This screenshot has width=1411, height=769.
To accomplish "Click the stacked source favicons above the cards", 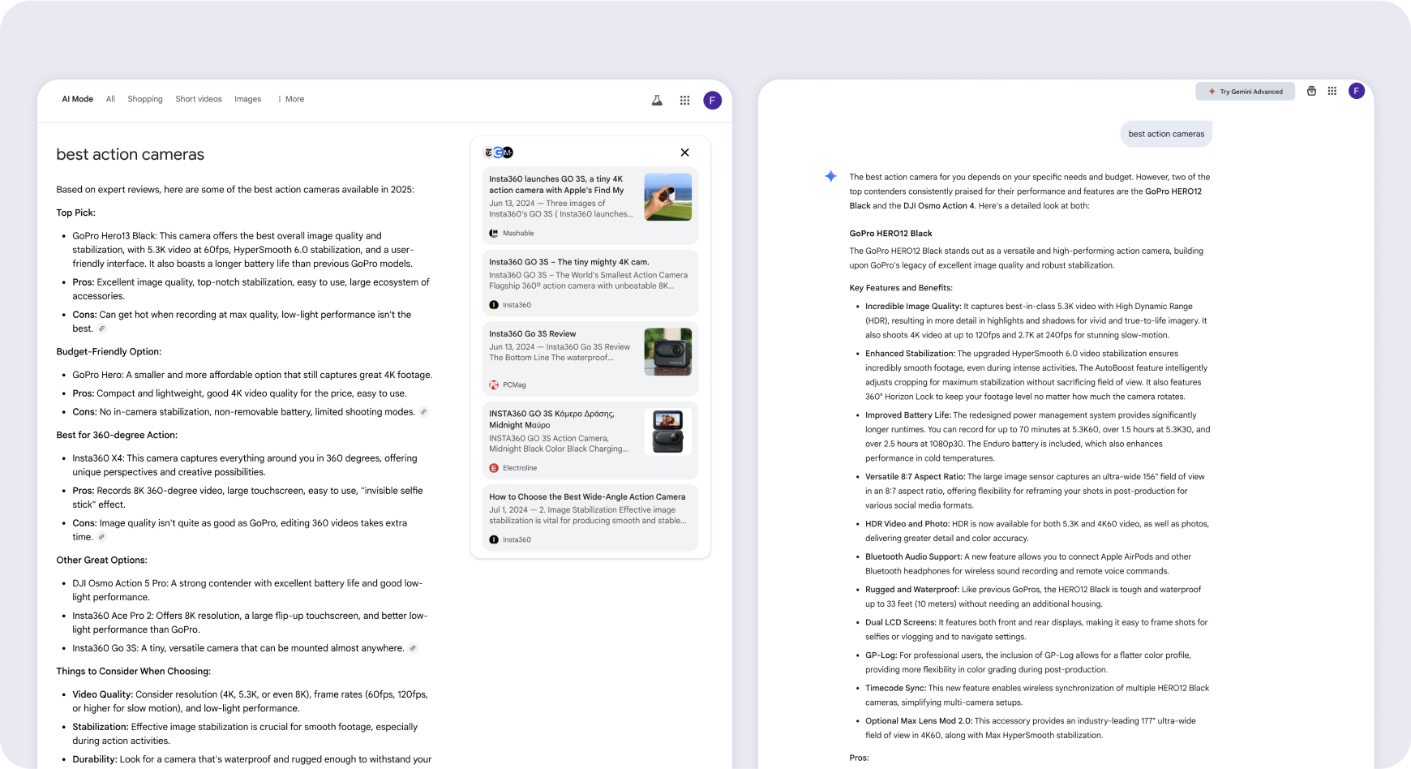I will point(499,153).
